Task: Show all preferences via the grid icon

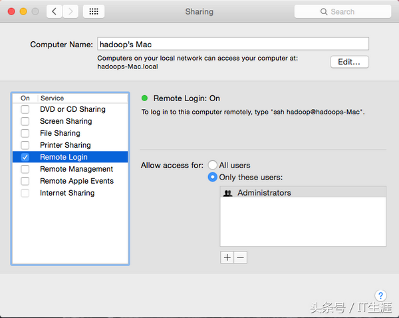Action: (x=94, y=11)
